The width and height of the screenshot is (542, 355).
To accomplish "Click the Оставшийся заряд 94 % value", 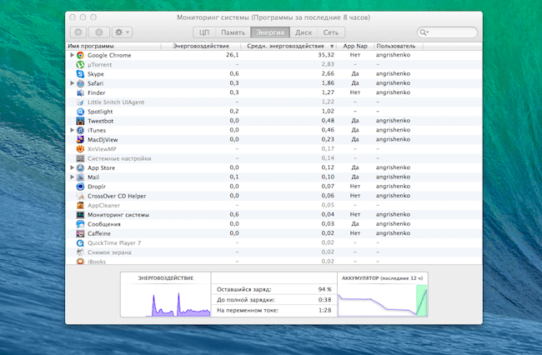I will click(325, 289).
